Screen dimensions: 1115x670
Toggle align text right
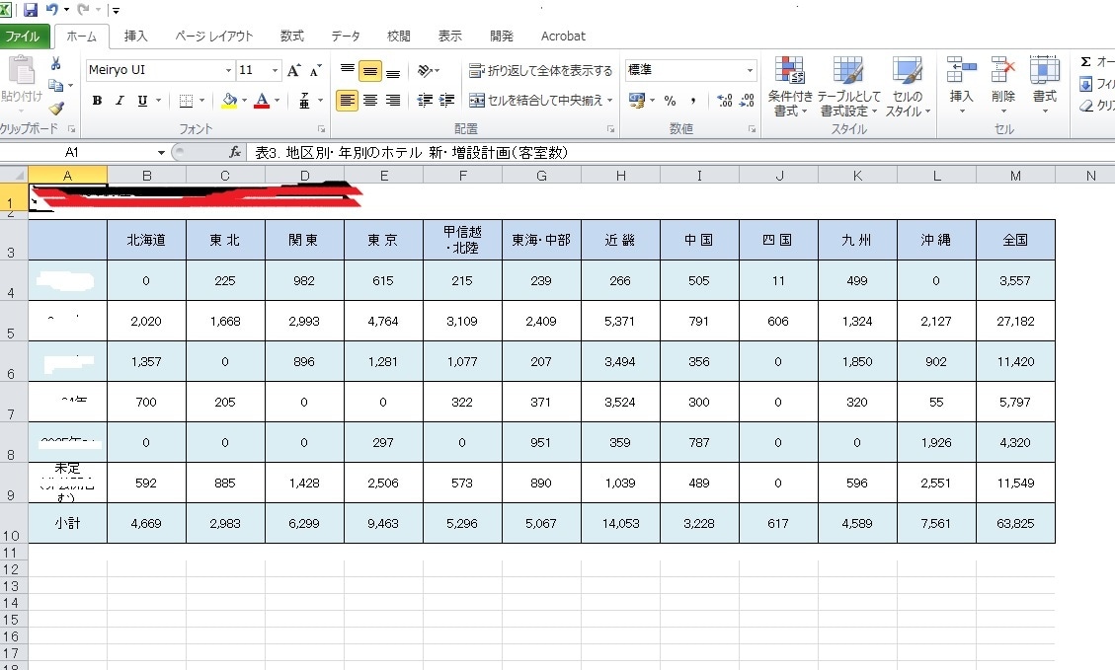point(392,101)
